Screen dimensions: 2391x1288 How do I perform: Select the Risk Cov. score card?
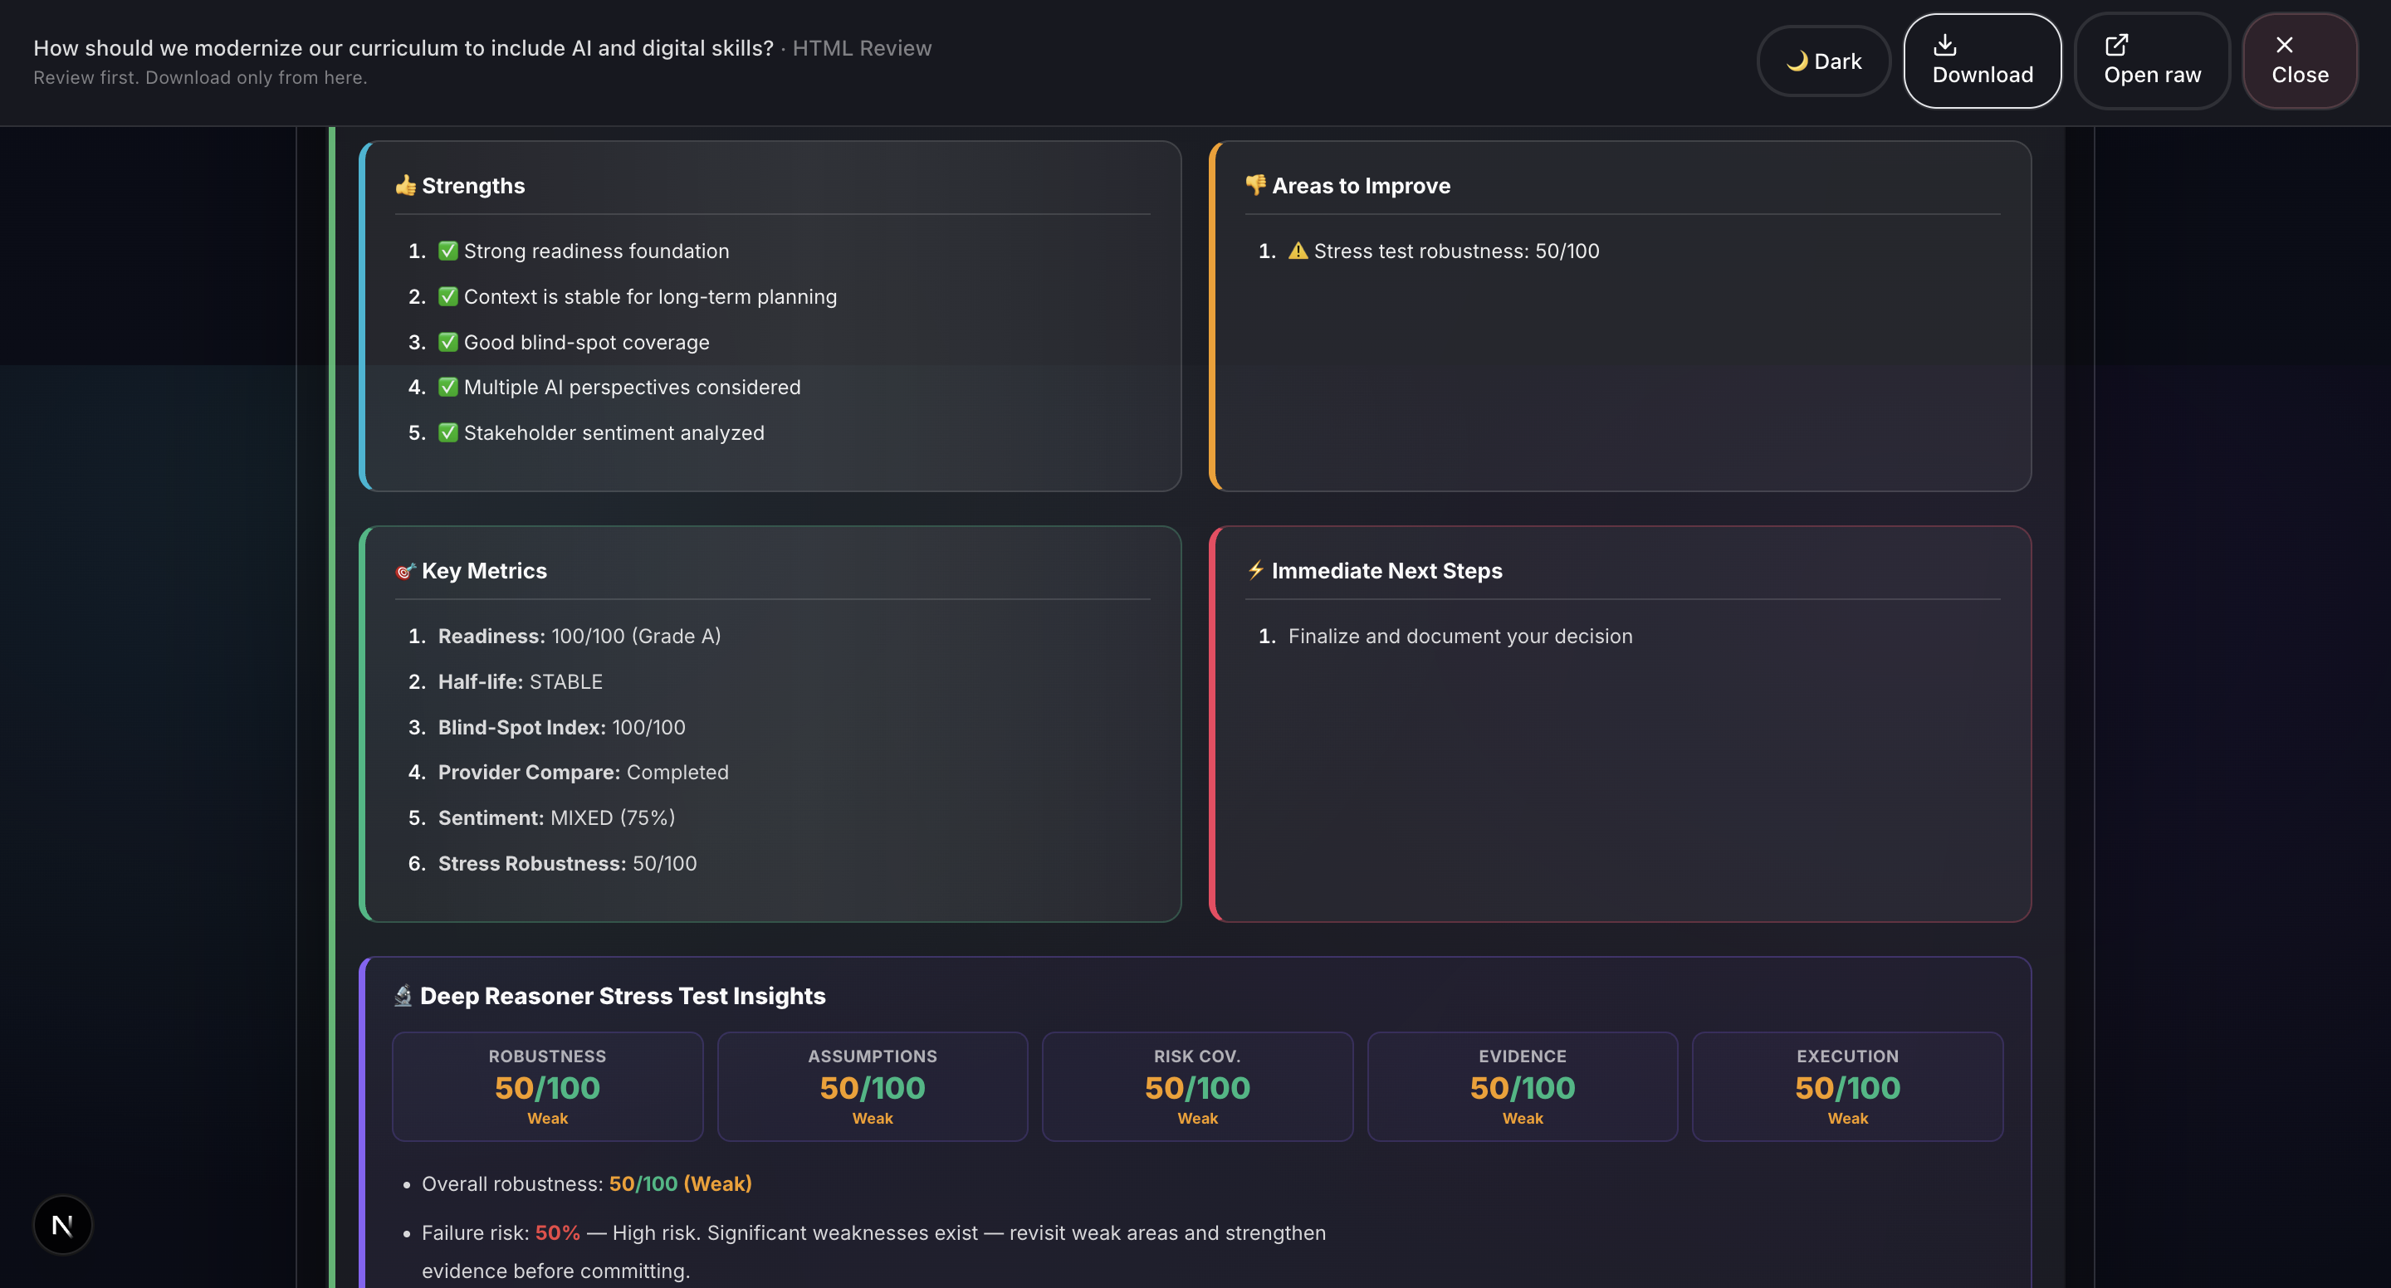click(1196, 1086)
